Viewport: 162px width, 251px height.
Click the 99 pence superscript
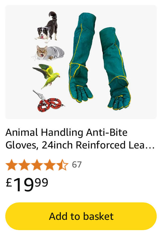tap(41, 182)
